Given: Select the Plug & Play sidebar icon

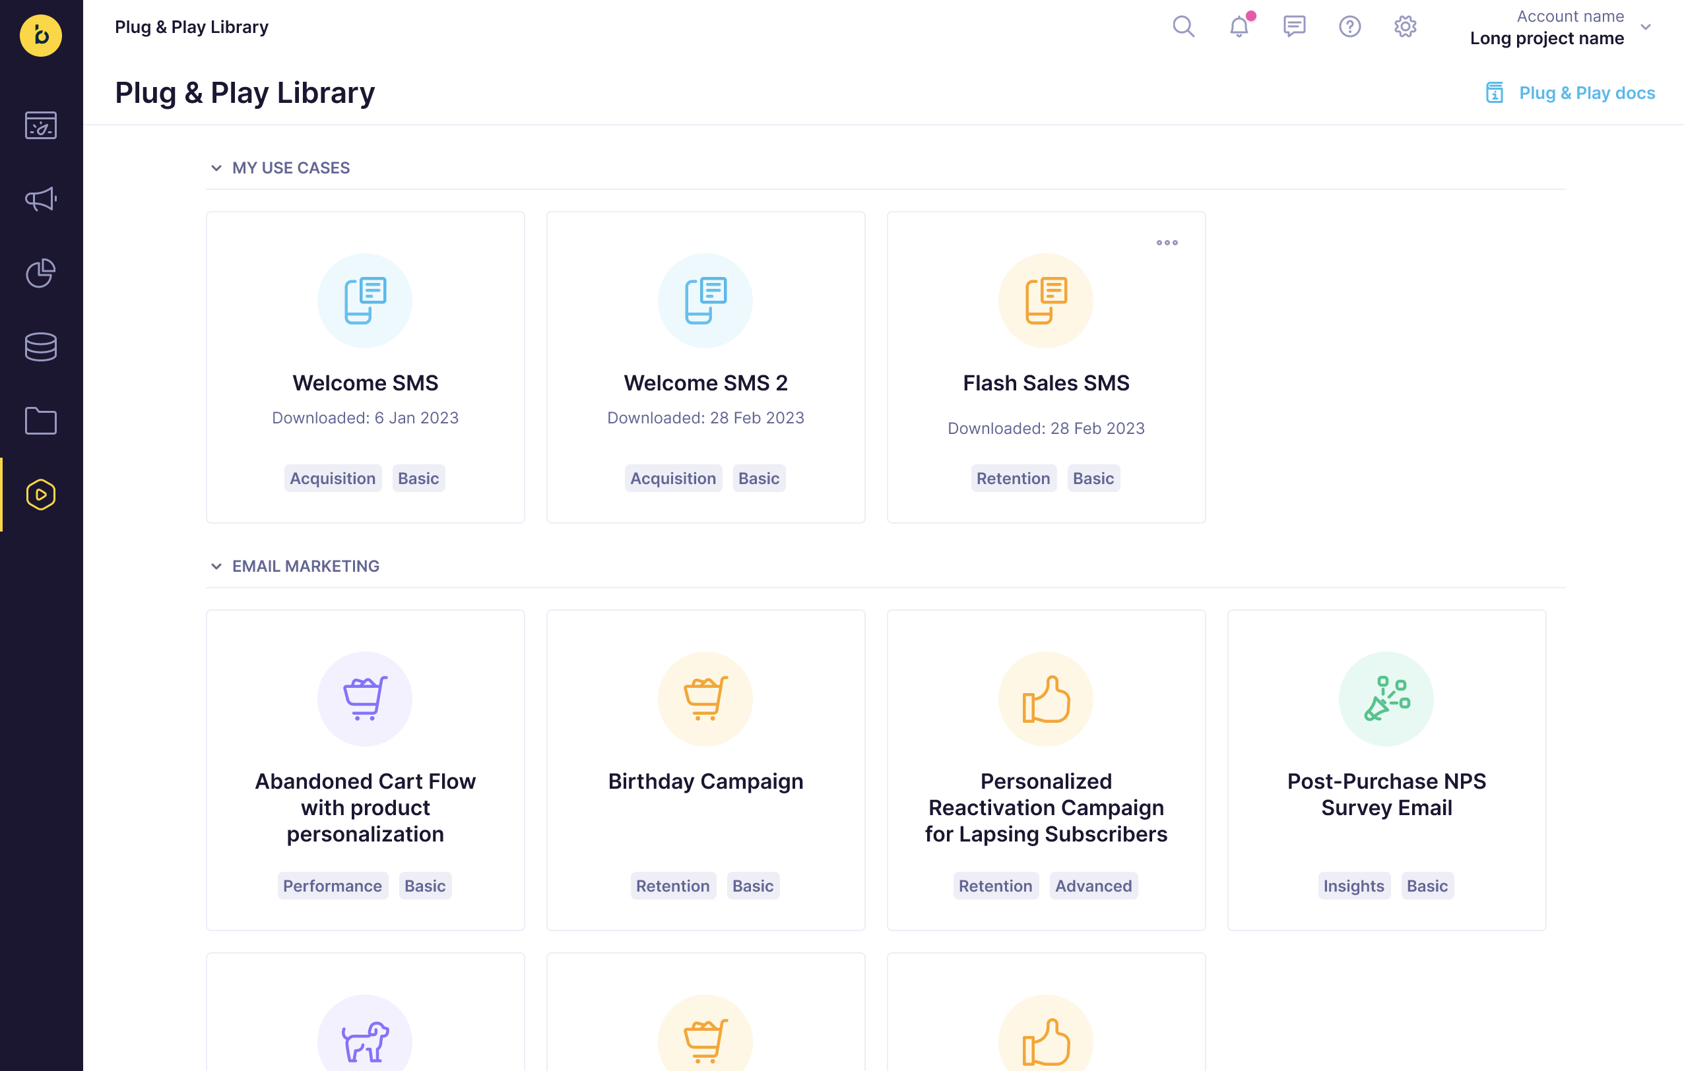Looking at the screenshot, I should pyautogui.click(x=40, y=494).
